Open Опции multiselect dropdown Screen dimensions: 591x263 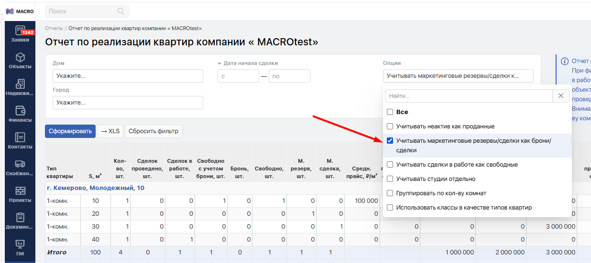pyautogui.click(x=458, y=76)
